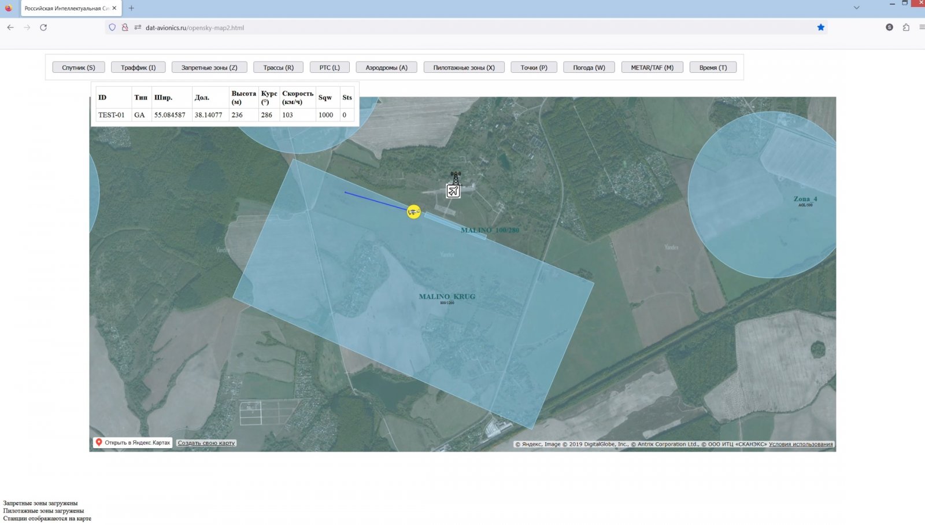
Task: Click the Скорость (км/ч) column header
Action: coord(298,98)
